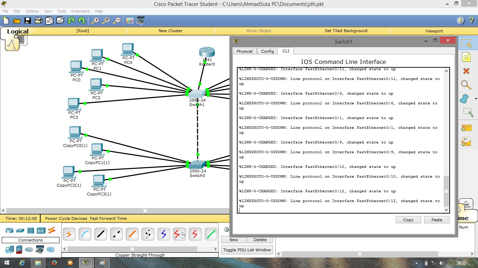Viewport: 478px width, 268px height.
Task: Pick the Automatic connection lightning bolt
Action: click(x=69, y=234)
